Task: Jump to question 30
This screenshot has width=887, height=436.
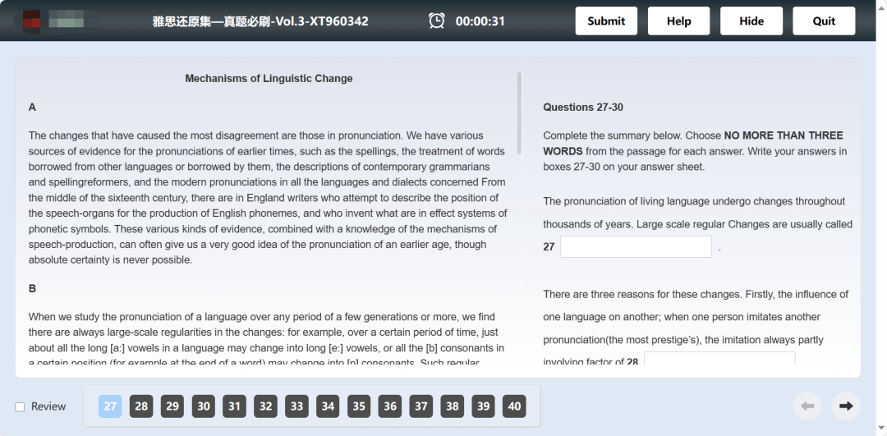Action: coord(204,406)
